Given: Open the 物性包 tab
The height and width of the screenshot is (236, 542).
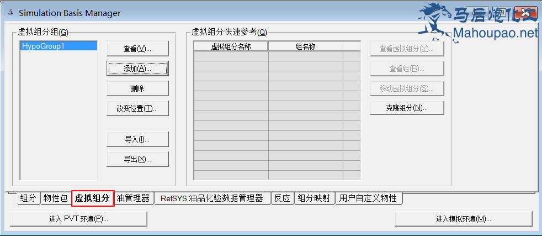Looking at the screenshot, I should point(55,198).
